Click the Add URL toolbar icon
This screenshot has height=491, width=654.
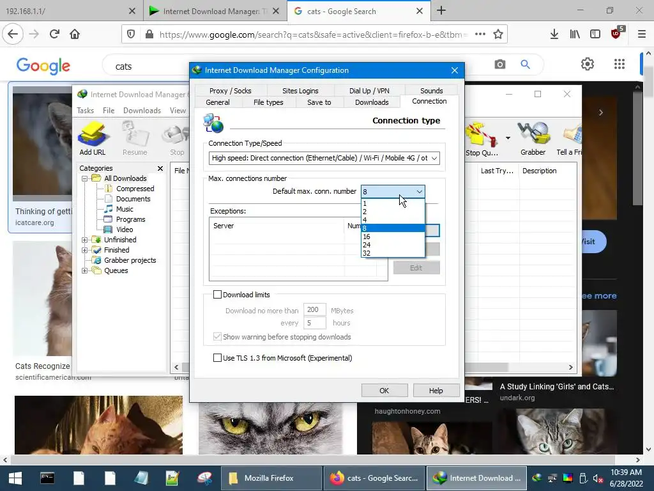point(93,139)
